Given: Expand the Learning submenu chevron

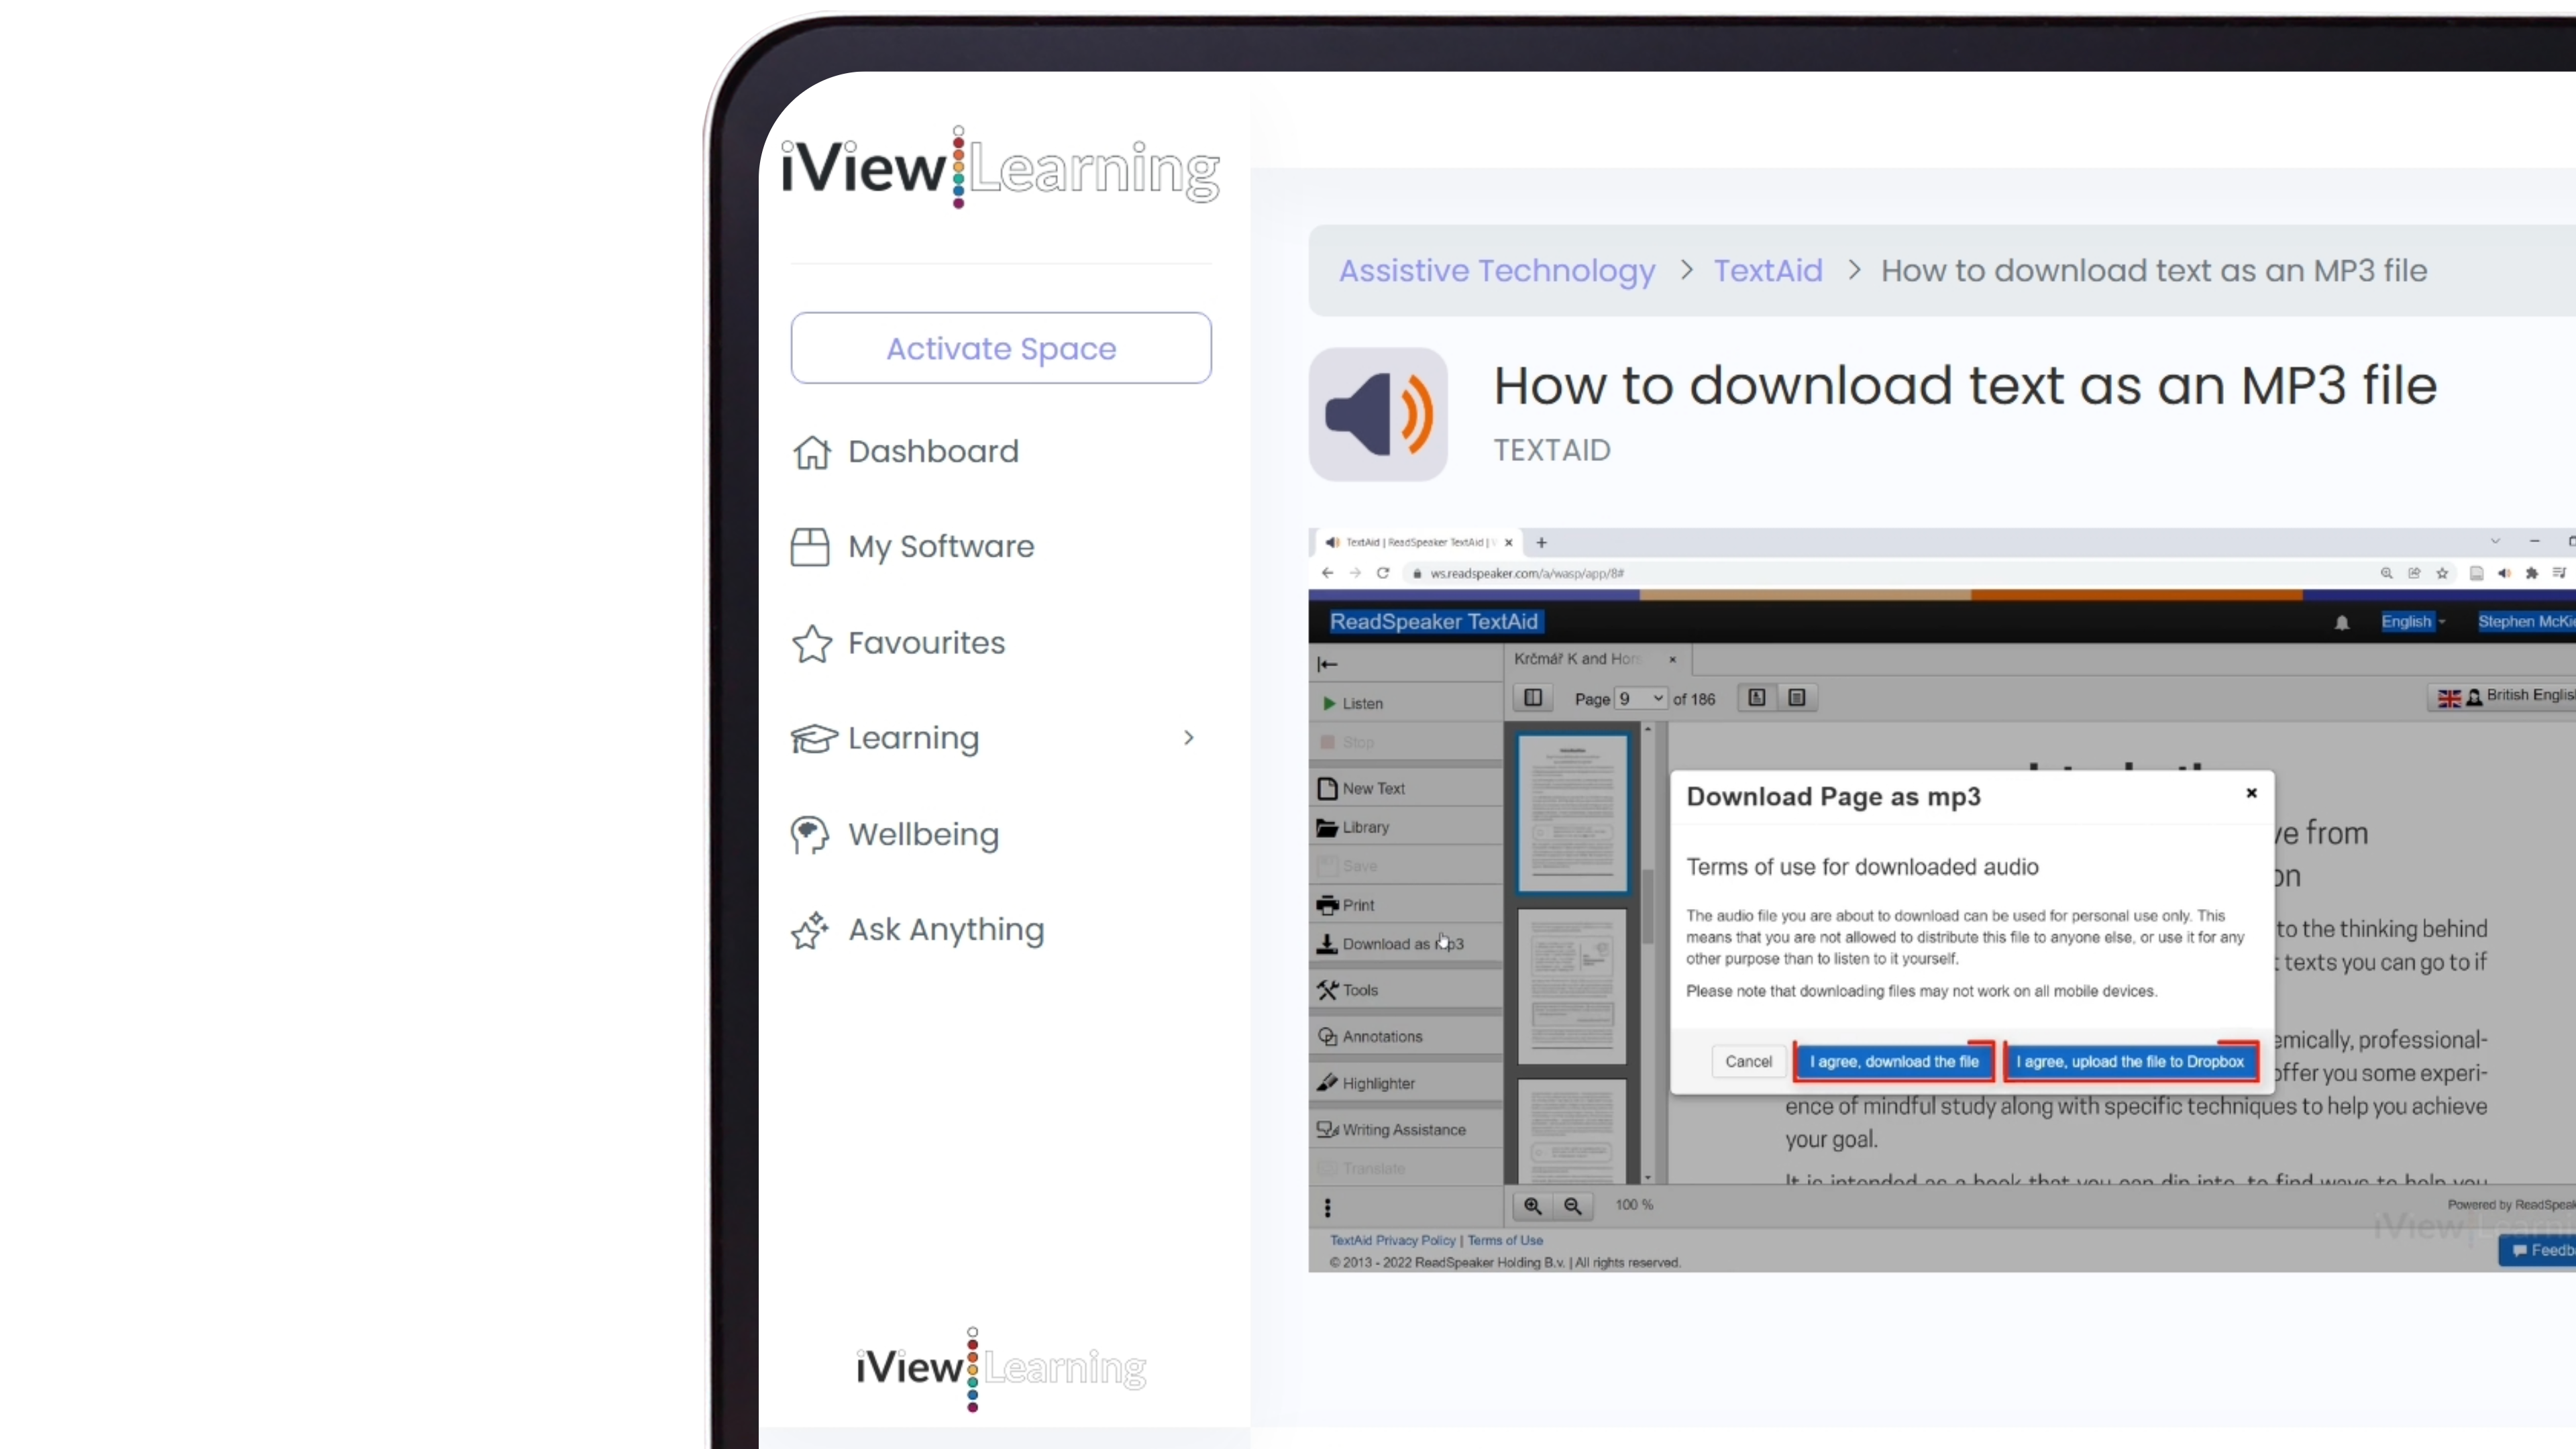Looking at the screenshot, I should point(1188,738).
